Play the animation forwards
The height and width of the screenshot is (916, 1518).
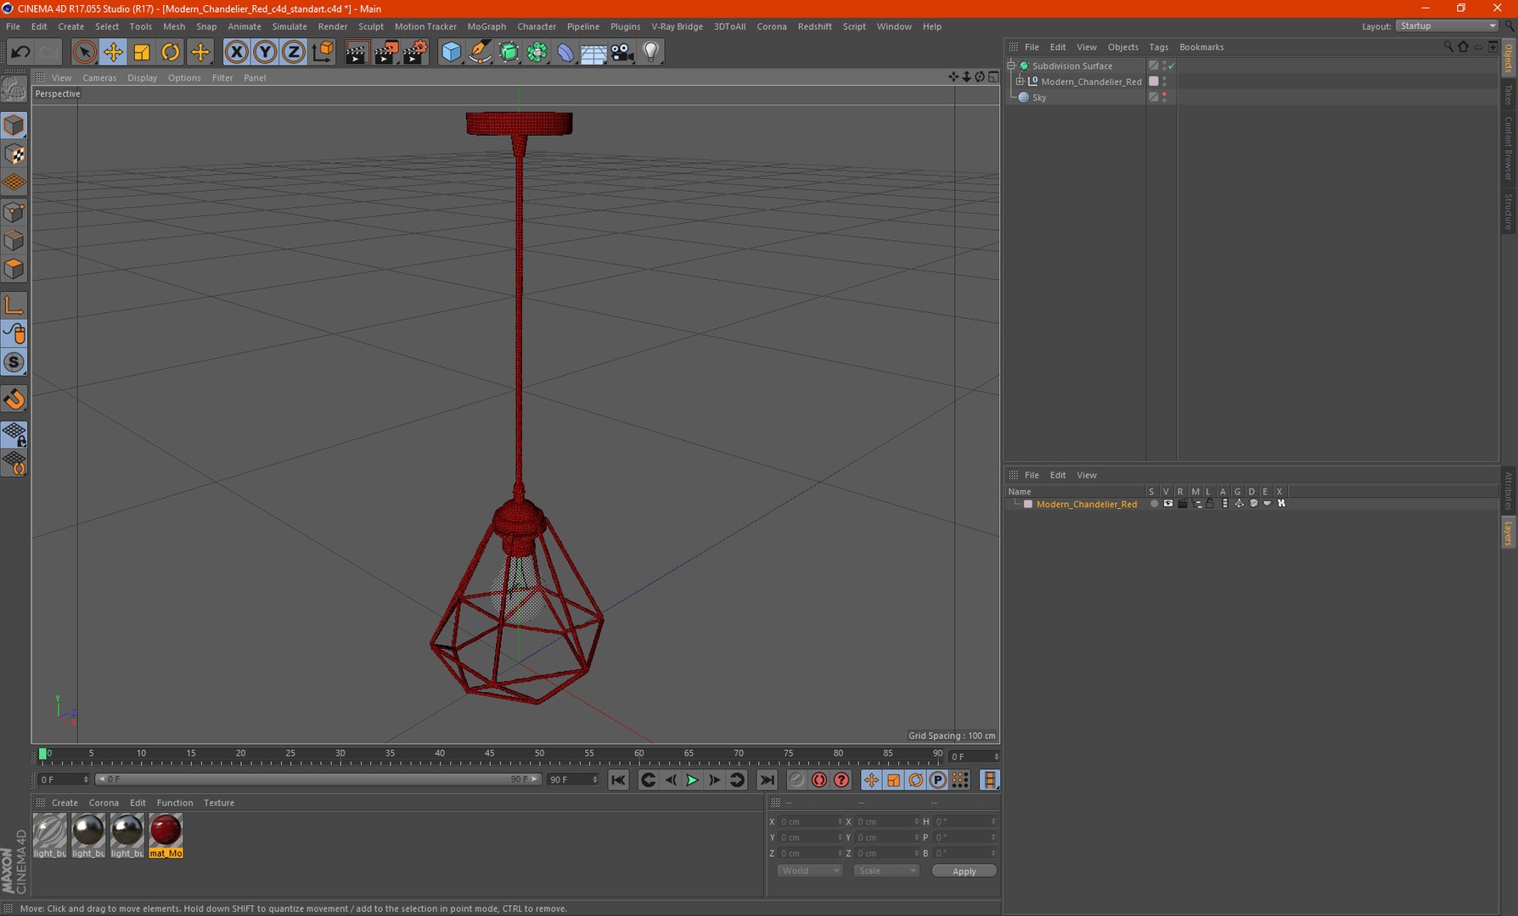click(692, 780)
